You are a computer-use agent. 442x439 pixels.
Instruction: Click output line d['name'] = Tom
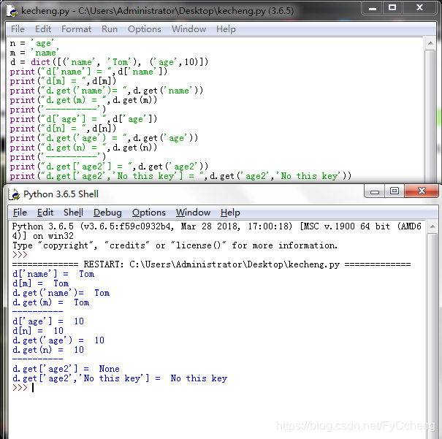coord(53,274)
